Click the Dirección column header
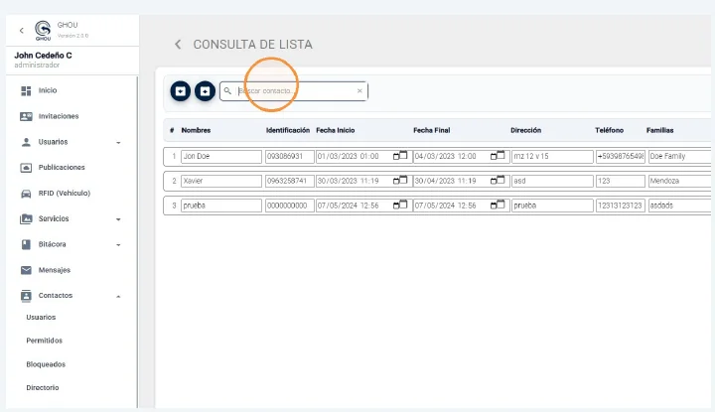Image resolution: width=715 pixels, height=412 pixels. pyautogui.click(x=525, y=130)
